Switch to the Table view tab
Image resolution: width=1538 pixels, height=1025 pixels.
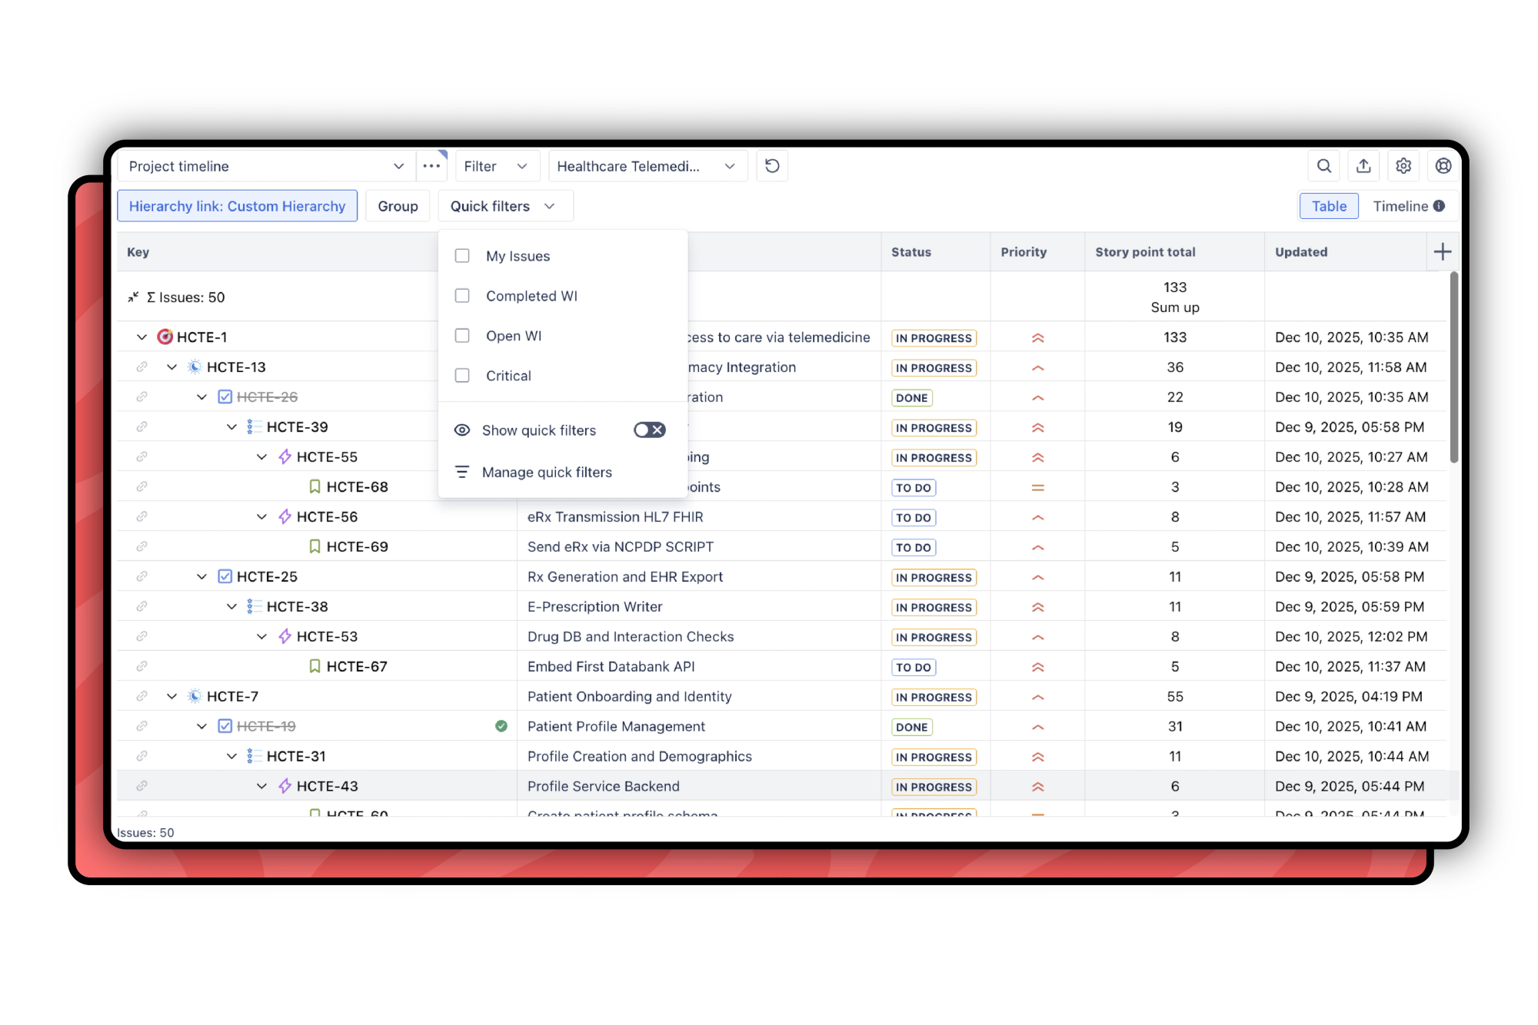point(1329,206)
